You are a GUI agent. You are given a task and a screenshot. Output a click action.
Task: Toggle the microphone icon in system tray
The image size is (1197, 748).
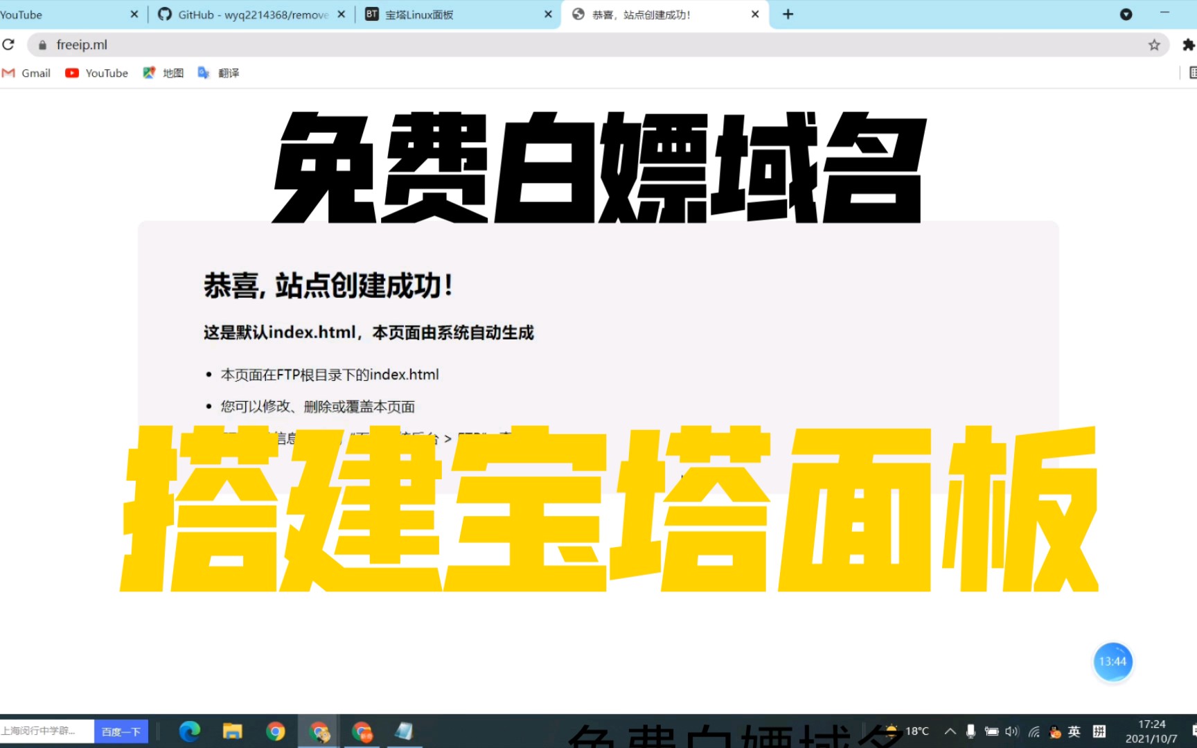[x=970, y=731]
